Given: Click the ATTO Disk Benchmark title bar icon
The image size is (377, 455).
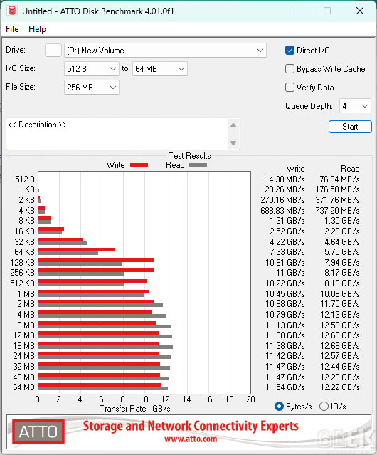Looking at the screenshot, I should click(x=12, y=11).
